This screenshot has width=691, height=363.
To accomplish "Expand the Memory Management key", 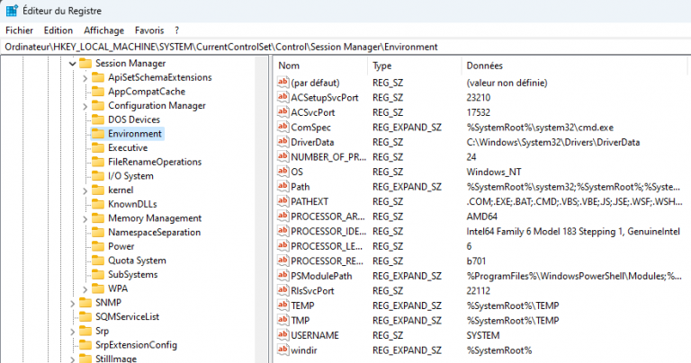I will [85, 218].
